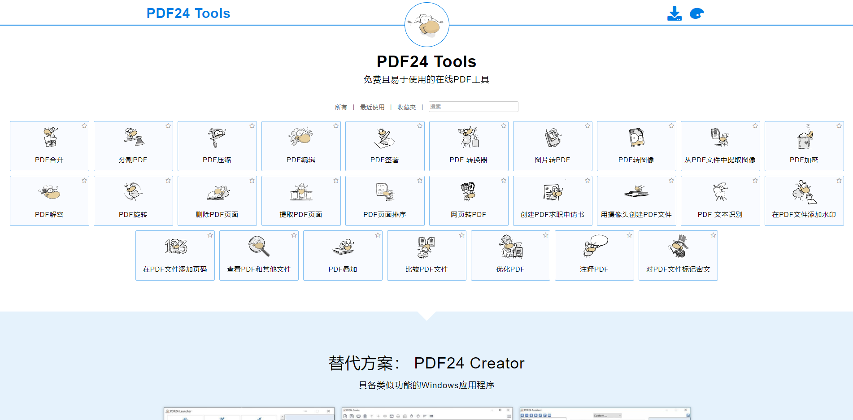Select the 分割PDF tool
Screen dimensions: 853x420
point(133,146)
